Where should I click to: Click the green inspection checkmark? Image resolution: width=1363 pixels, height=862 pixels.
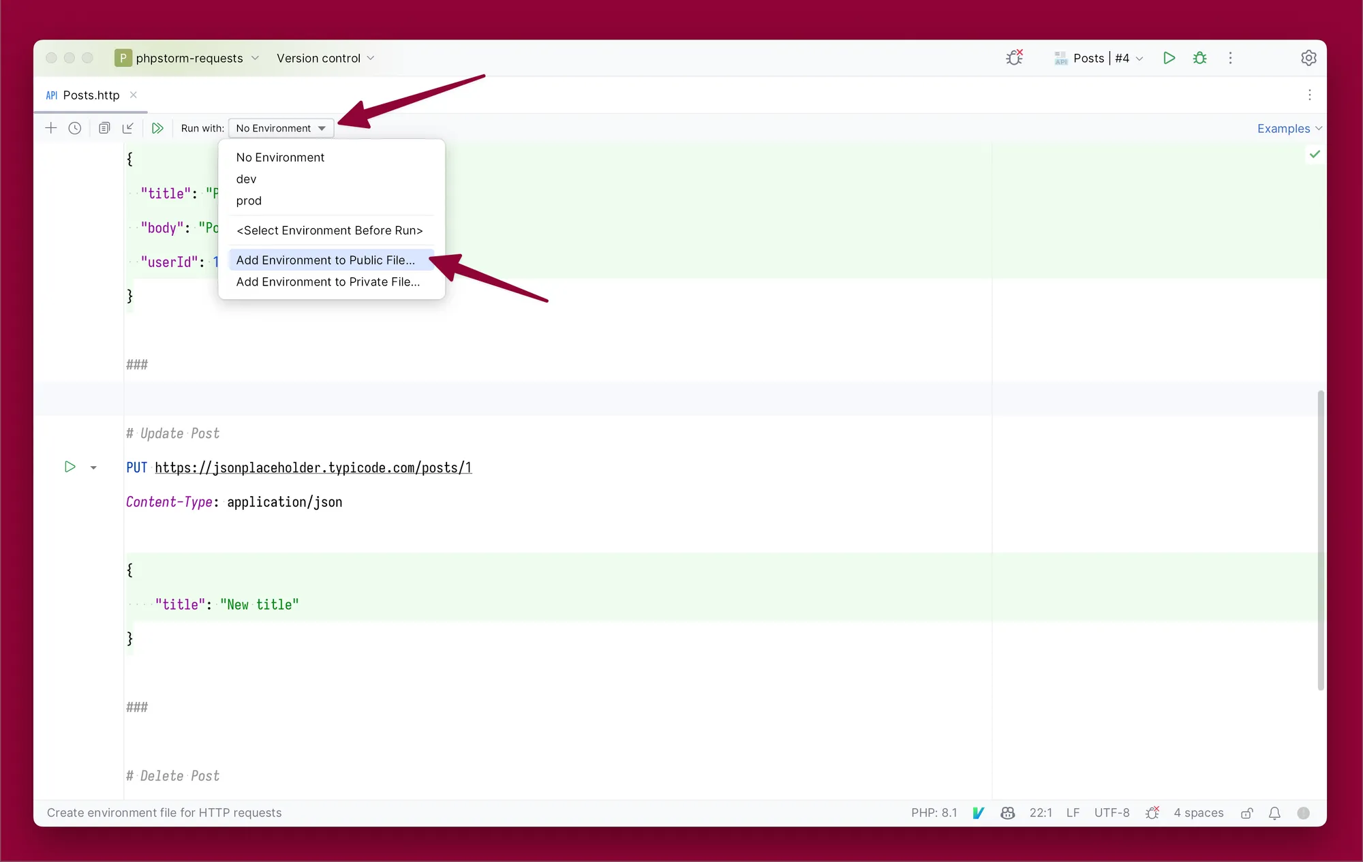[1315, 154]
